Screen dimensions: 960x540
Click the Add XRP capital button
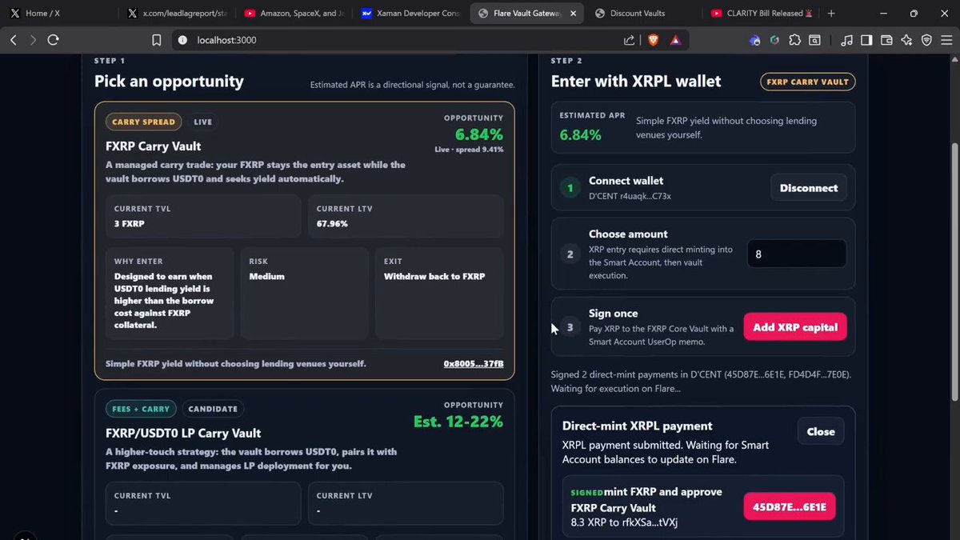click(795, 327)
